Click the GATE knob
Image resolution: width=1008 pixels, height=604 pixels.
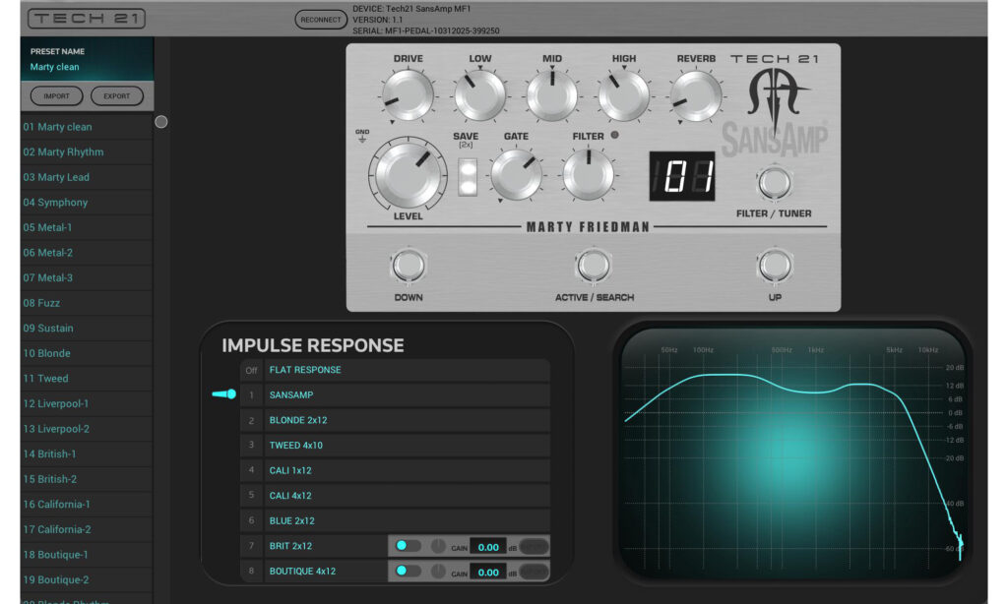(x=516, y=174)
